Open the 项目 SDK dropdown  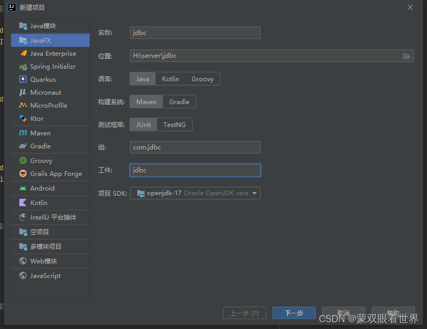click(x=195, y=193)
